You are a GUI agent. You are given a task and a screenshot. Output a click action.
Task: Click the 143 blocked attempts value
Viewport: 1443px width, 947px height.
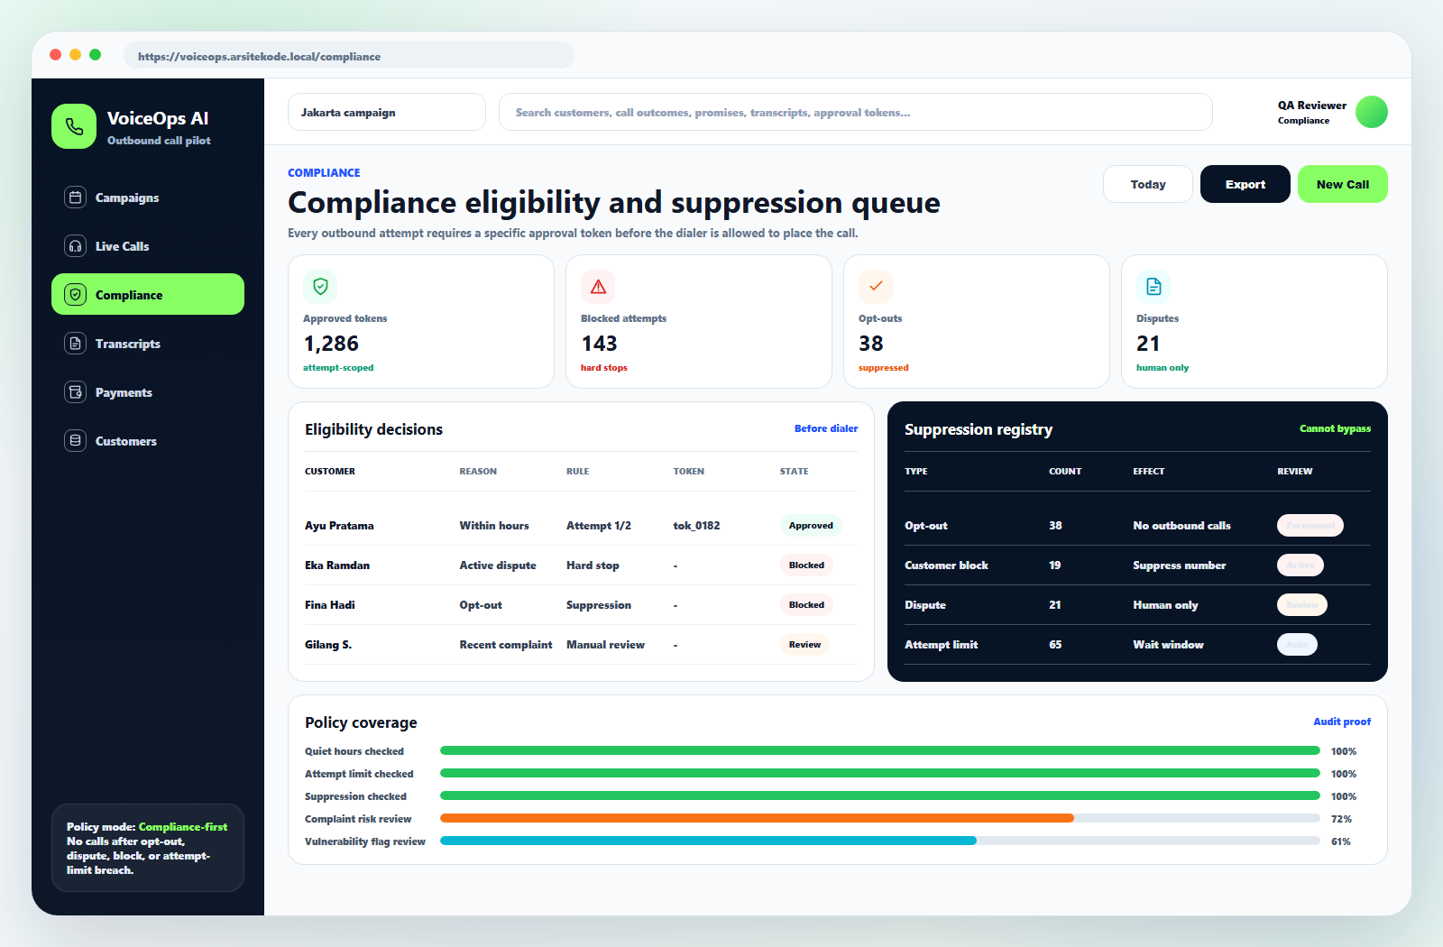point(599,344)
